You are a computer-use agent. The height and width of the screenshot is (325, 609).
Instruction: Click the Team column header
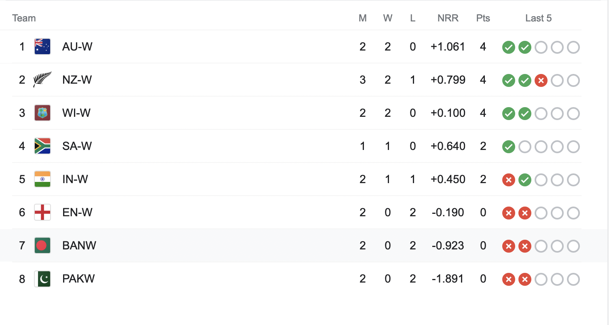pyautogui.click(x=24, y=18)
